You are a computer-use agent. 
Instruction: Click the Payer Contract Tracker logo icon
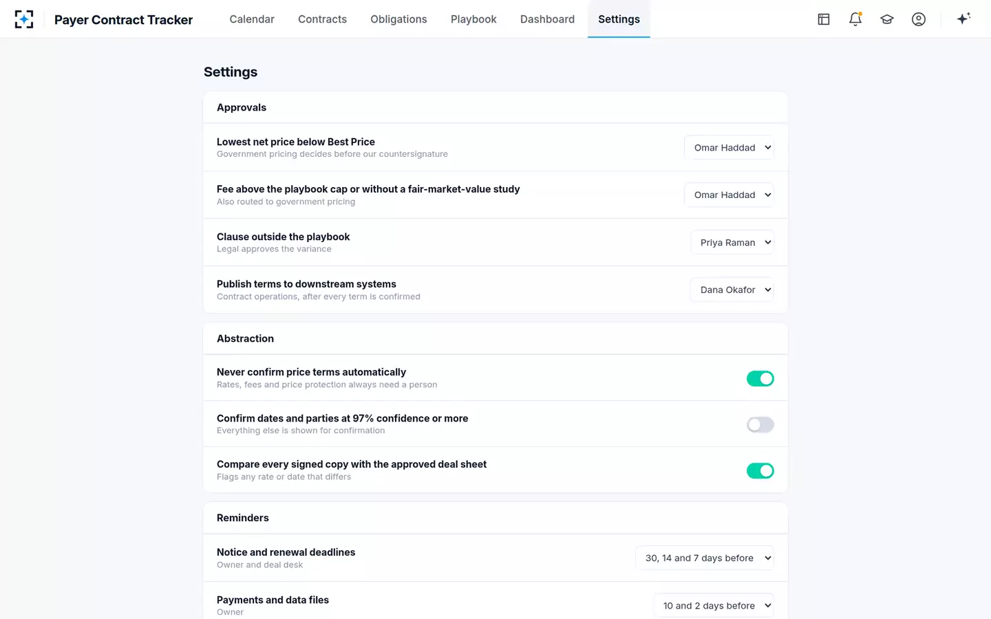[24, 19]
